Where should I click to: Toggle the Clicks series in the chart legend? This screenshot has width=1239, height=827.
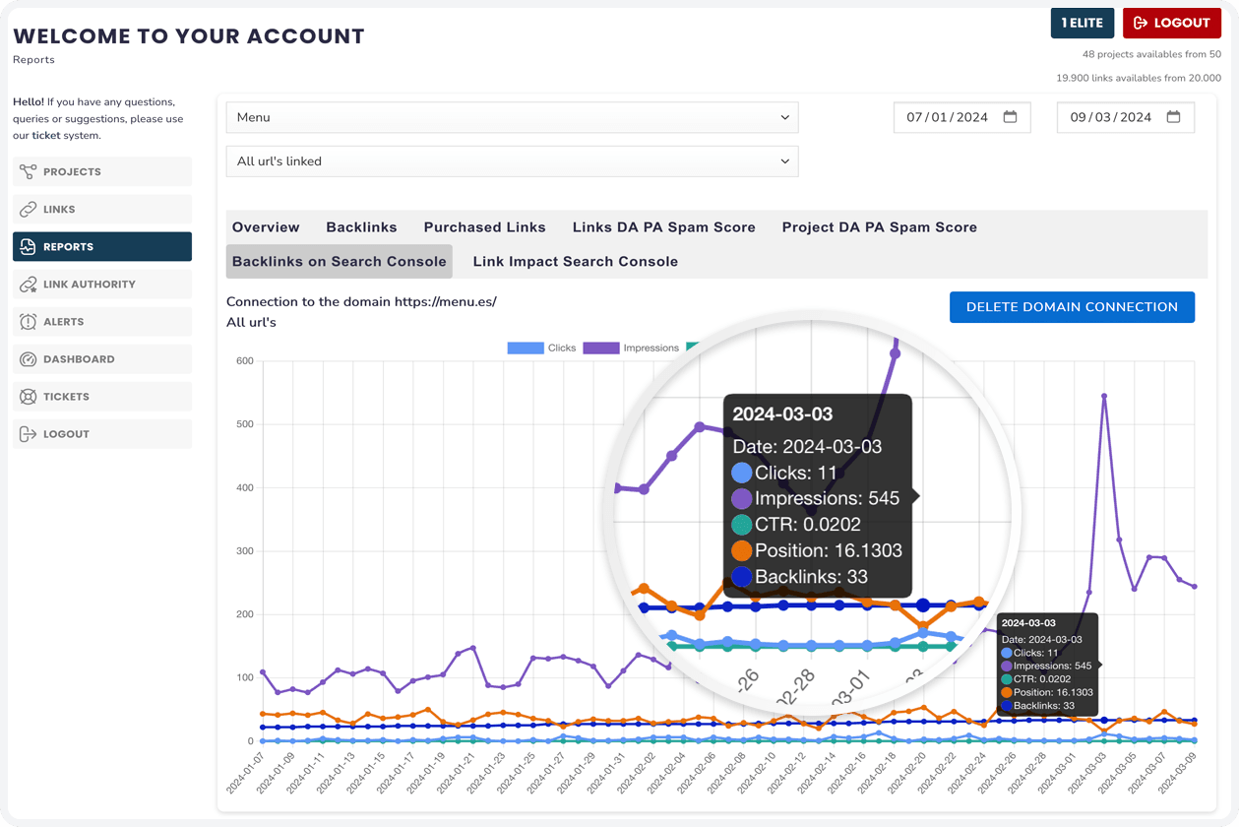pos(541,348)
